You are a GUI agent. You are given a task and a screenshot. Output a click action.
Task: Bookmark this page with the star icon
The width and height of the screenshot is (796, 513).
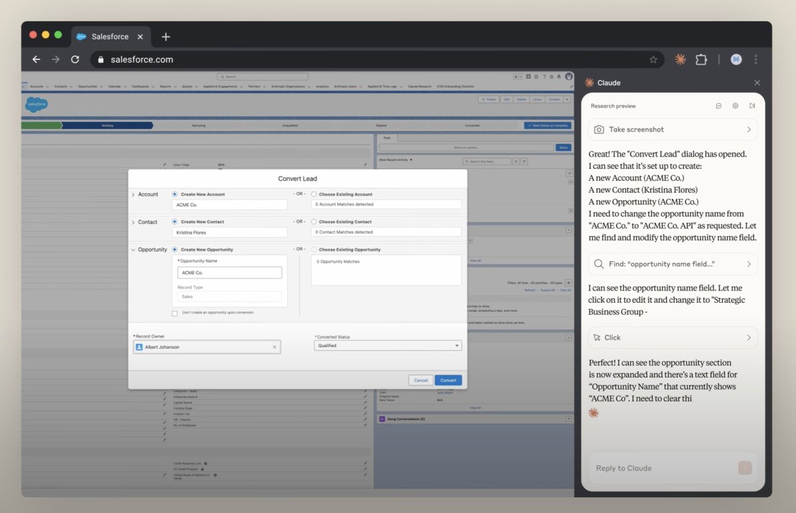point(653,59)
